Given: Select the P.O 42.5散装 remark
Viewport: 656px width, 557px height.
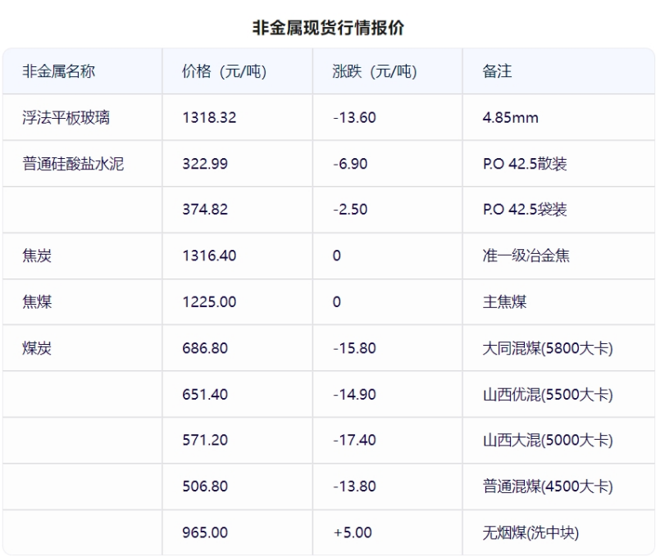Looking at the screenshot, I should (525, 163).
